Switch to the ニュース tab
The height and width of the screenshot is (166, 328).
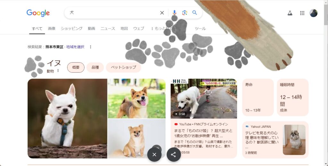pos(108,29)
